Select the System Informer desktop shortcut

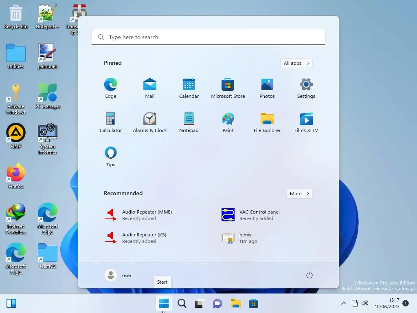tap(47, 139)
